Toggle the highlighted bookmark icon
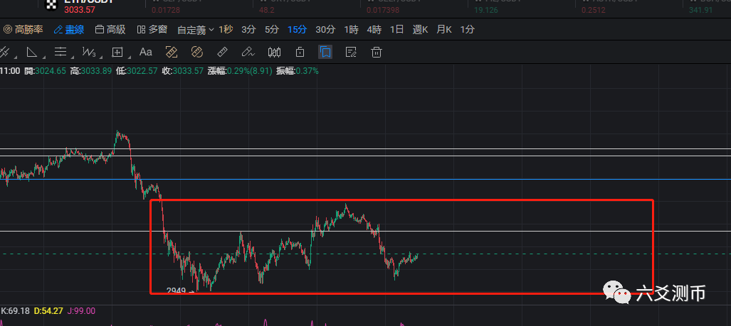This screenshot has height=326, width=731. click(x=325, y=52)
